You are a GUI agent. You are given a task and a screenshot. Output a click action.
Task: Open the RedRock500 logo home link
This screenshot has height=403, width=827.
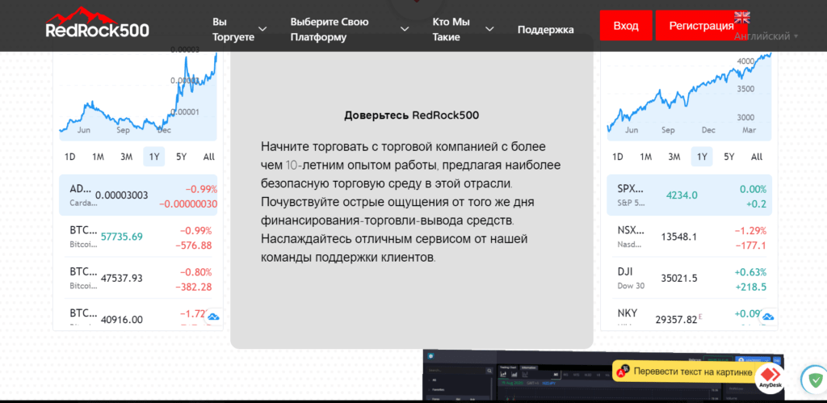point(98,23)
